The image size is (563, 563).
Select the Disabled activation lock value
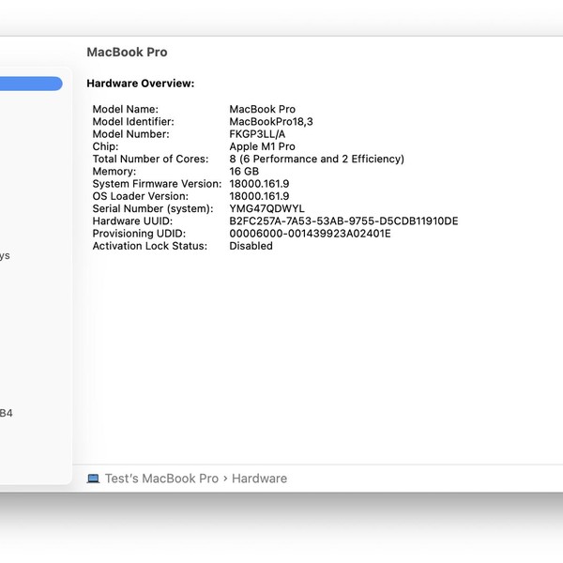[251, 246]
